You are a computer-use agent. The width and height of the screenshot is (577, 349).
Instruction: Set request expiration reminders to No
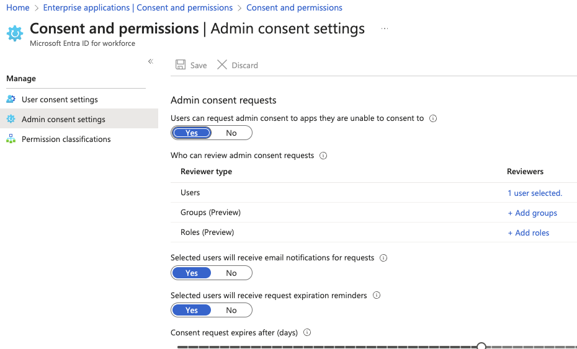(231, 310)
